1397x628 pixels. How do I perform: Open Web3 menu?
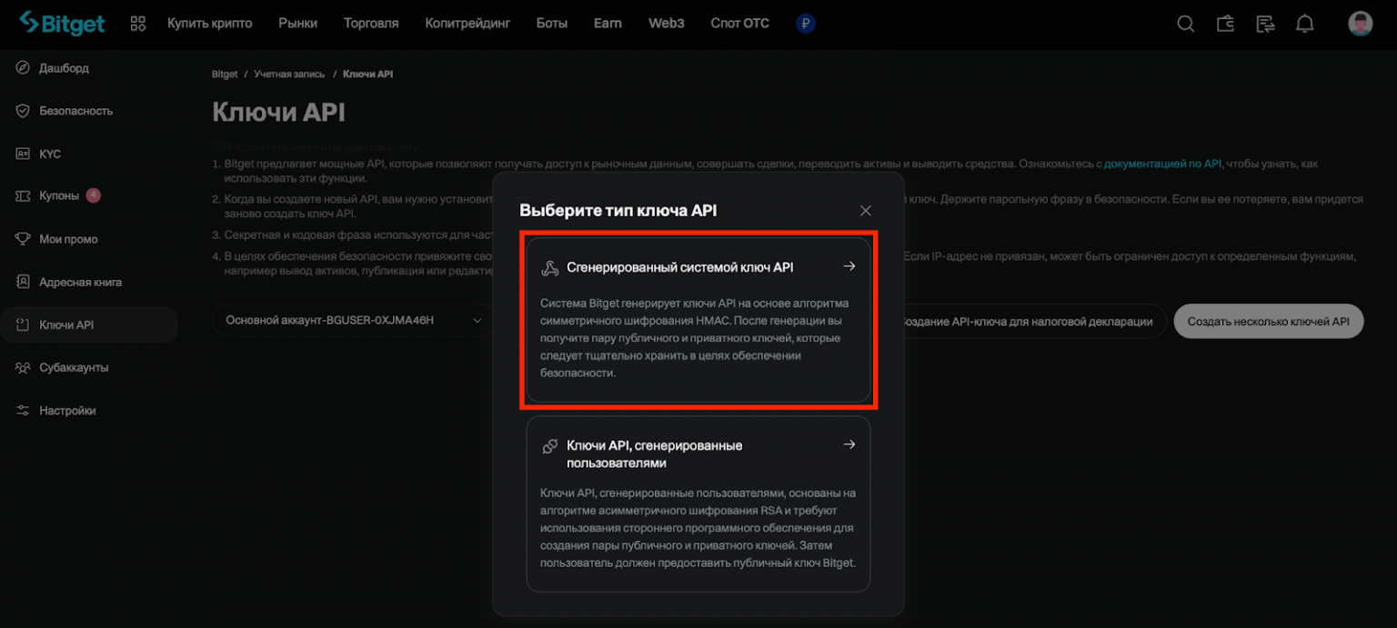667,24
